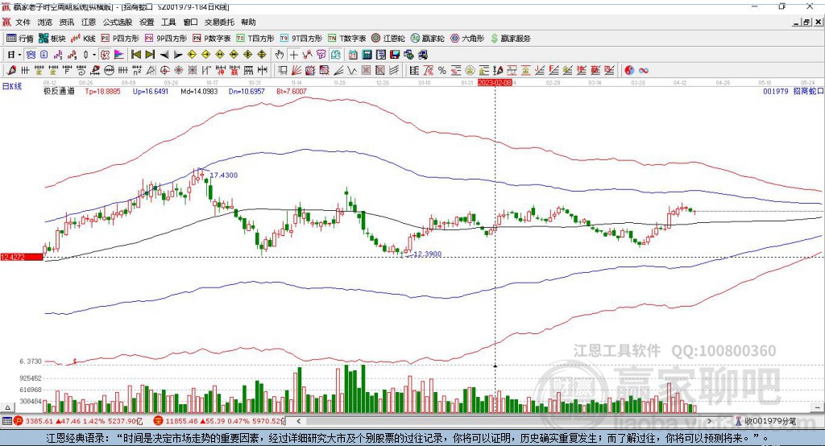Open the P数字表 tool
The height and width of the screenshot is (446, 825).
pyautogui.click(x=212, y=39)
